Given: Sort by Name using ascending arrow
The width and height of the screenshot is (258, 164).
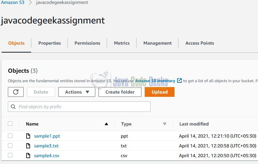Looking at the screenshot, I should click(106, 124).
